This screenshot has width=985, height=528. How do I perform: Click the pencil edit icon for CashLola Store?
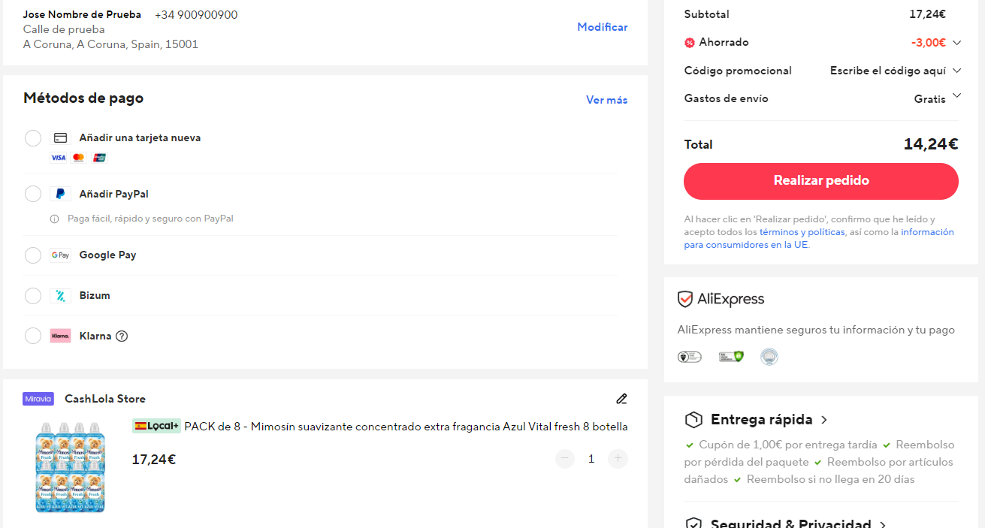click(621, 399)
